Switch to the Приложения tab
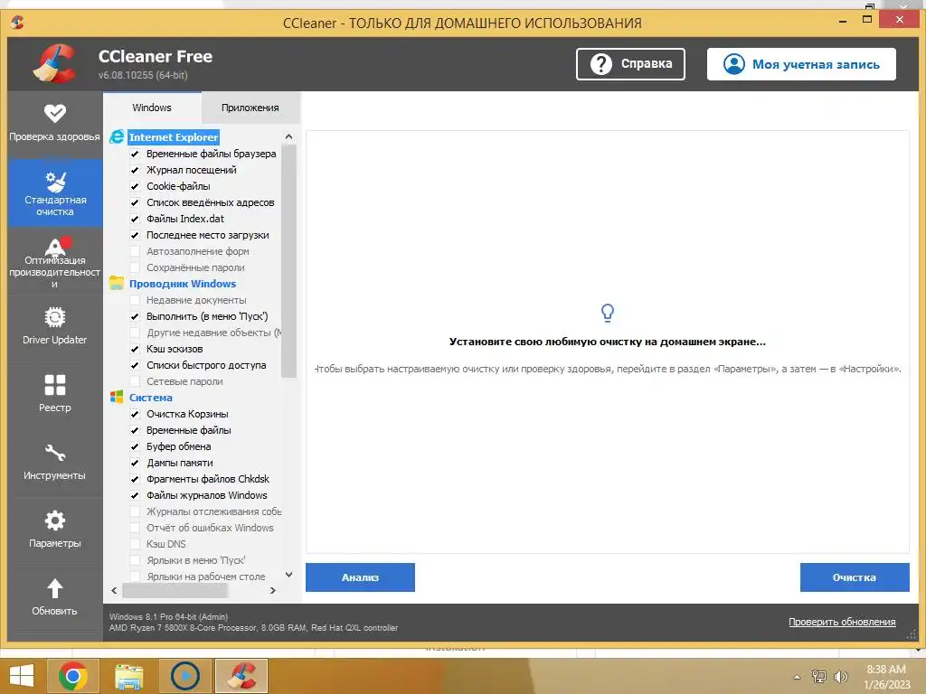The width and height of the screenshot is (926, 694). (250, 108)
